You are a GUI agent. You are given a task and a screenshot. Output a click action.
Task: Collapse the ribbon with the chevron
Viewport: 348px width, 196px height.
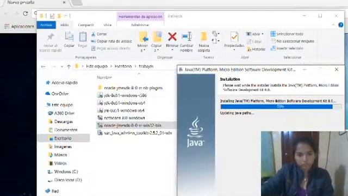tap(333, 25)
